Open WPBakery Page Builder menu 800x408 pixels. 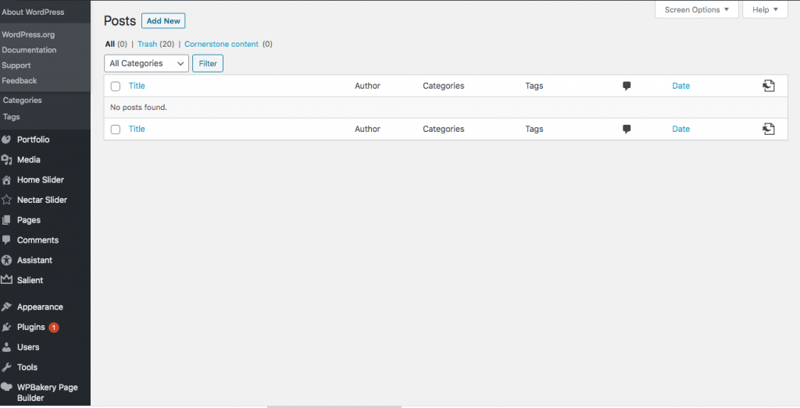click(48, 392)
